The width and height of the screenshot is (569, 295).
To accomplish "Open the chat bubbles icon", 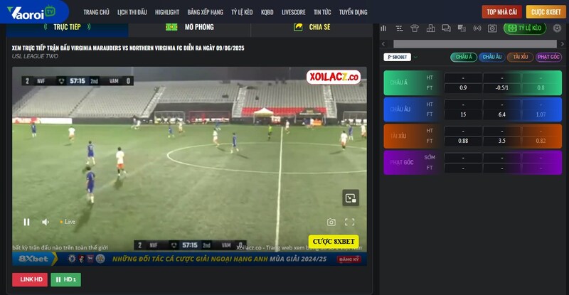I will (x=447, y=28).
